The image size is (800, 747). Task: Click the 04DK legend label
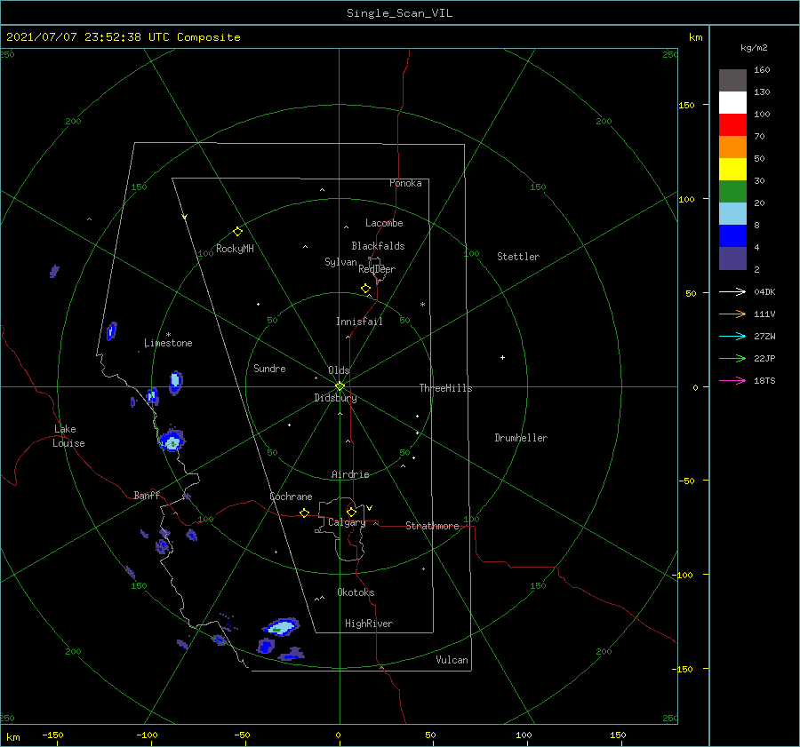coord(764,292)
